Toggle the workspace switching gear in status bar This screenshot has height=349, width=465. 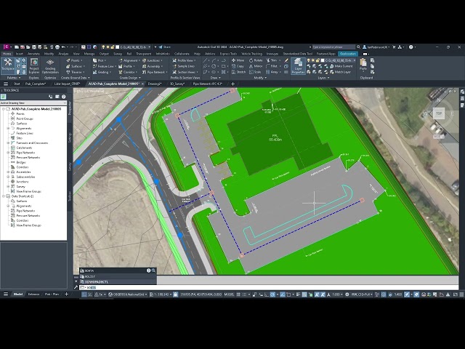click(x=347, y=294)
